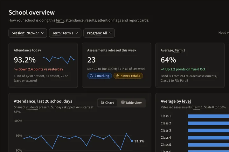Click the attendance sparkline chart
Viewport: 229px width, 152px height.
tap(59, 60)
